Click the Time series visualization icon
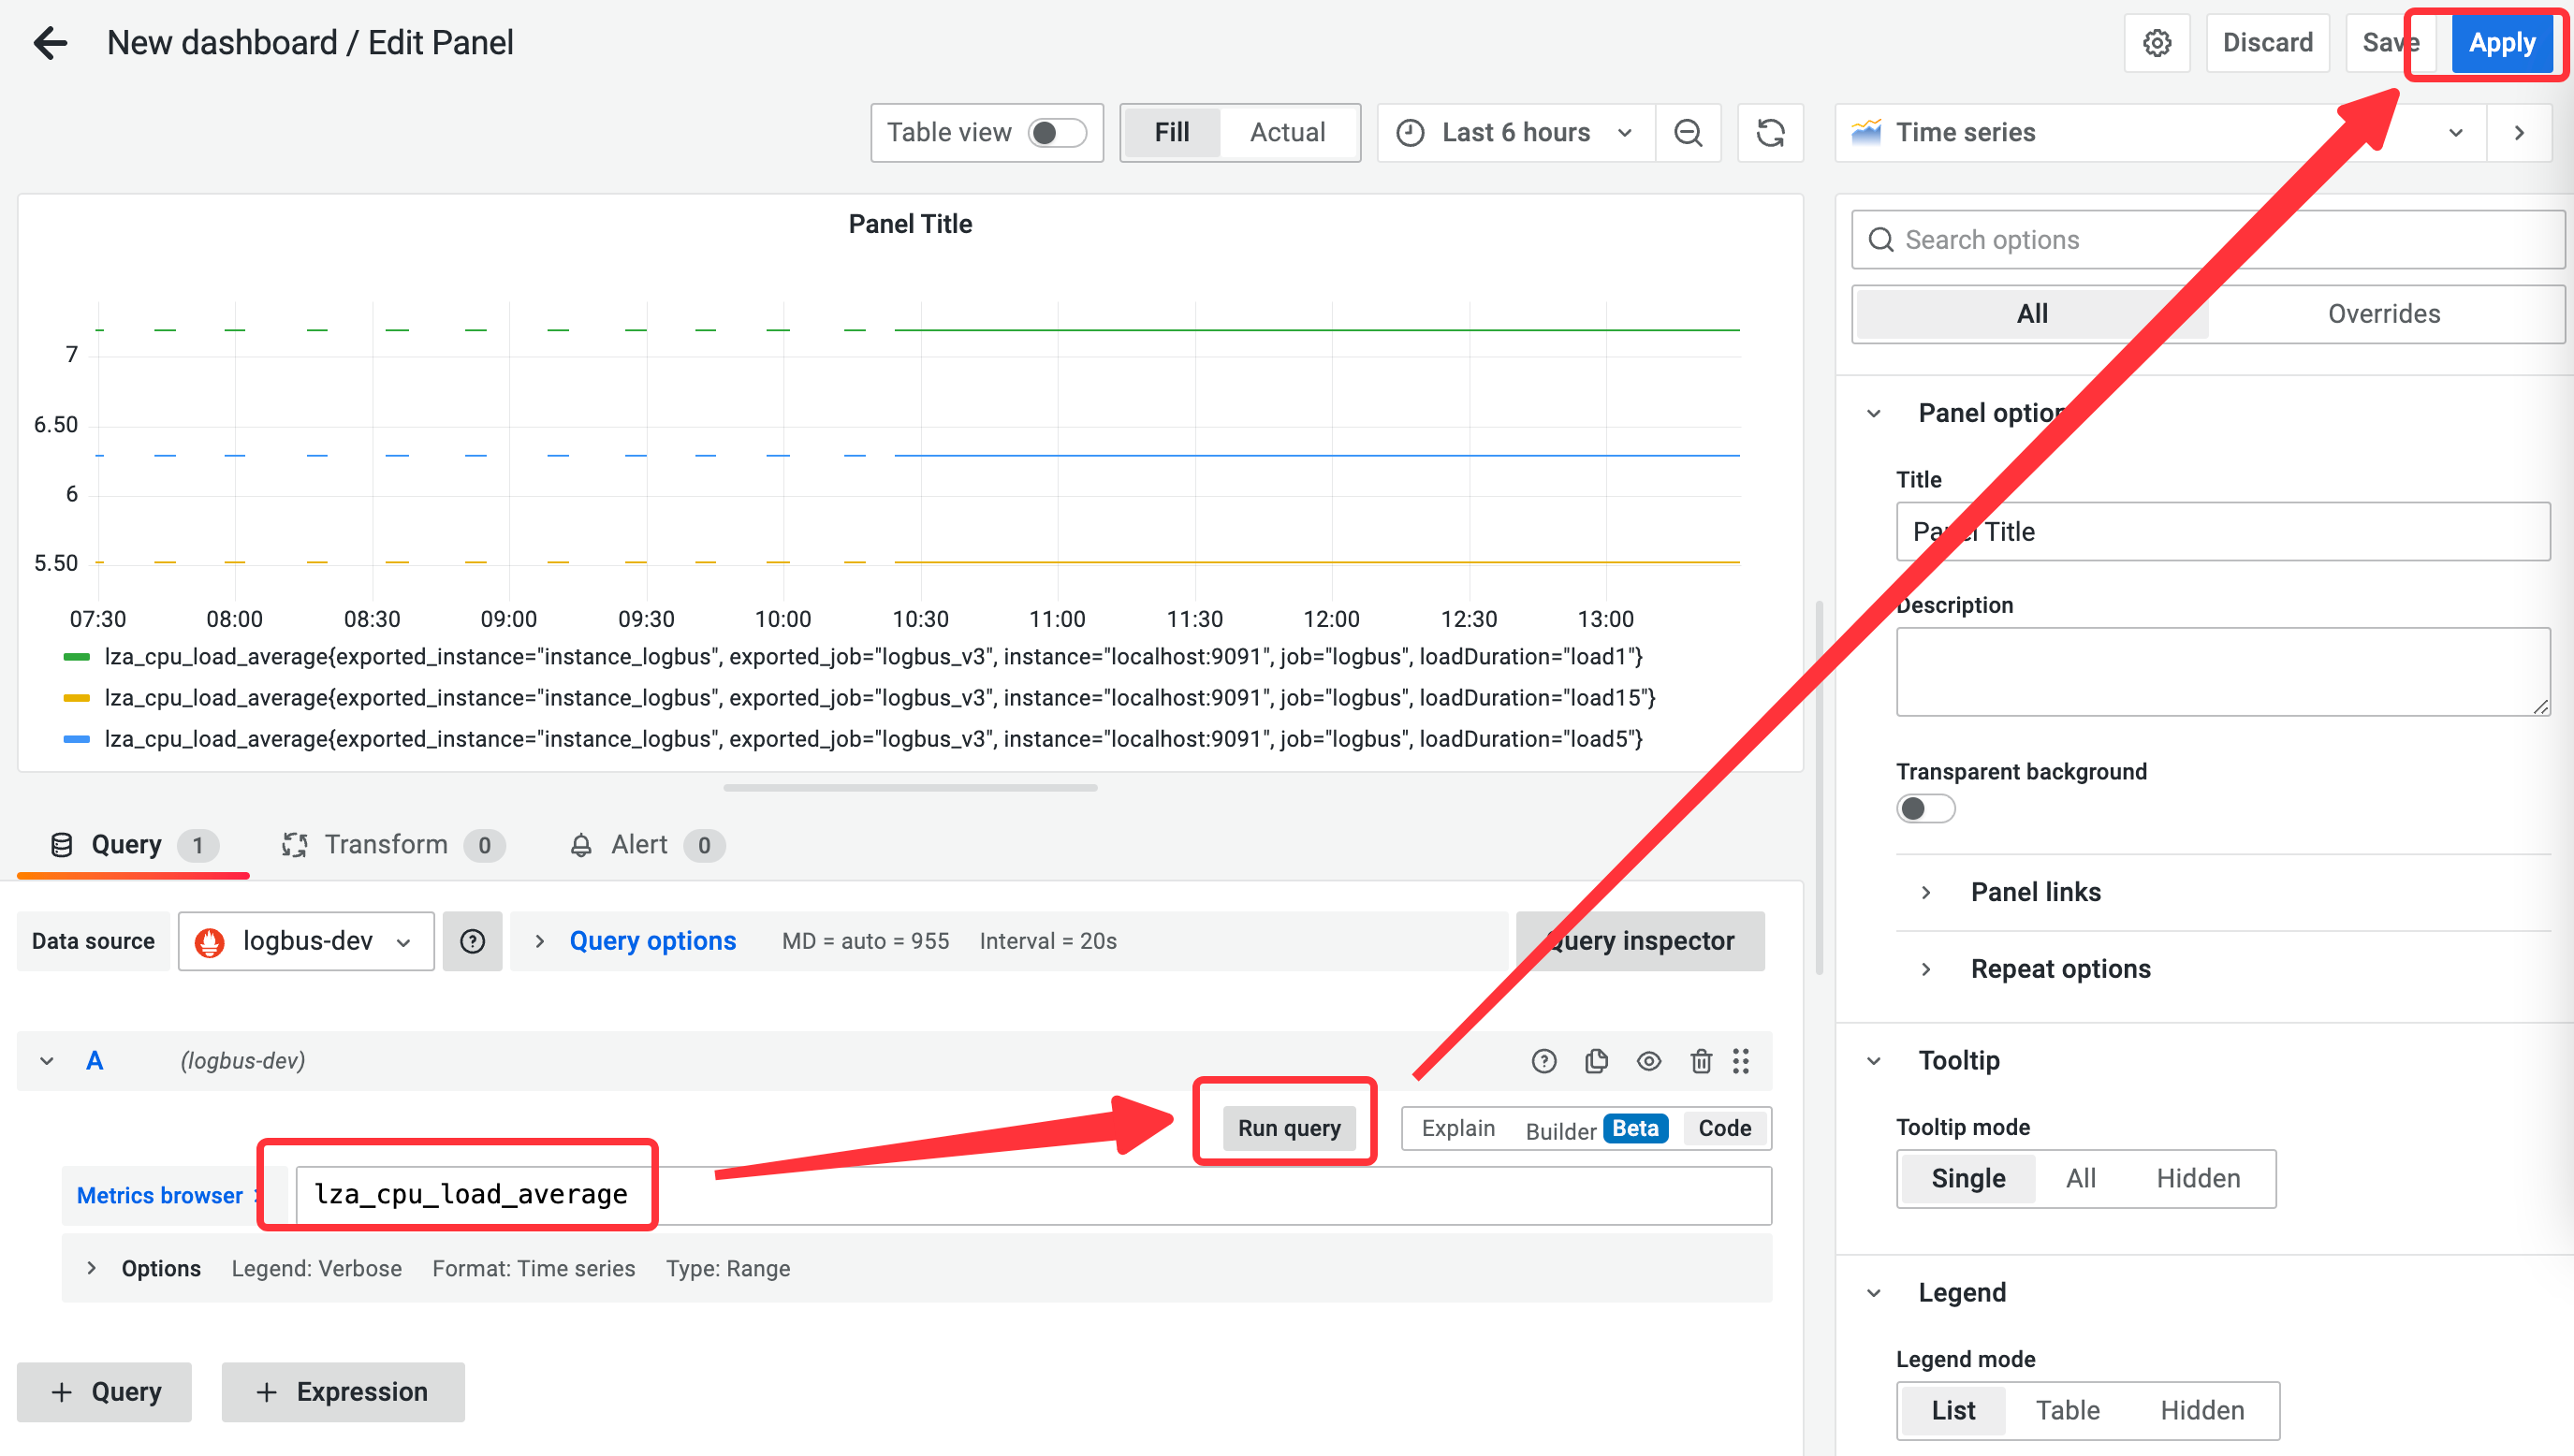 pos(1866,132)
